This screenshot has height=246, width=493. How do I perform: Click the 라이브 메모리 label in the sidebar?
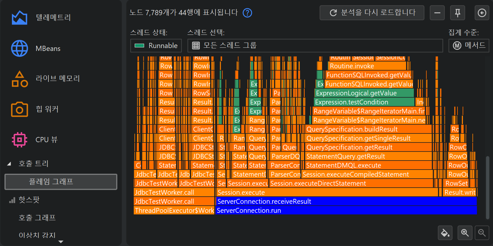pyautogui.click(x=58, y=79)
